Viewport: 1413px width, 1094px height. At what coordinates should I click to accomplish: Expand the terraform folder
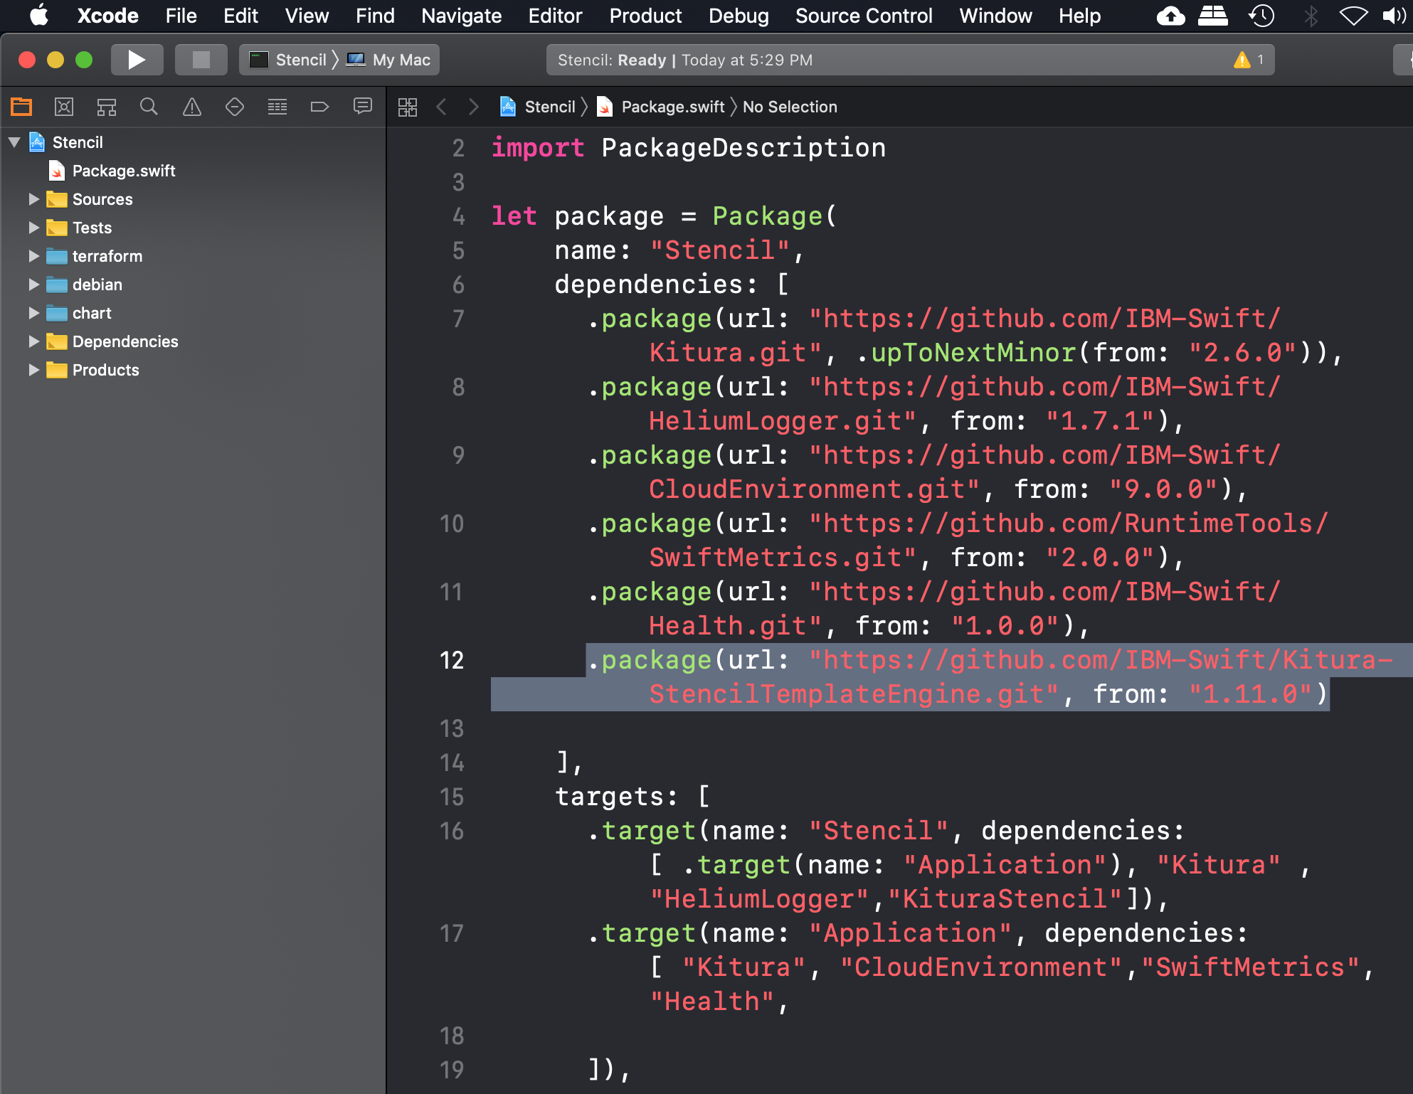coord(33,256)
